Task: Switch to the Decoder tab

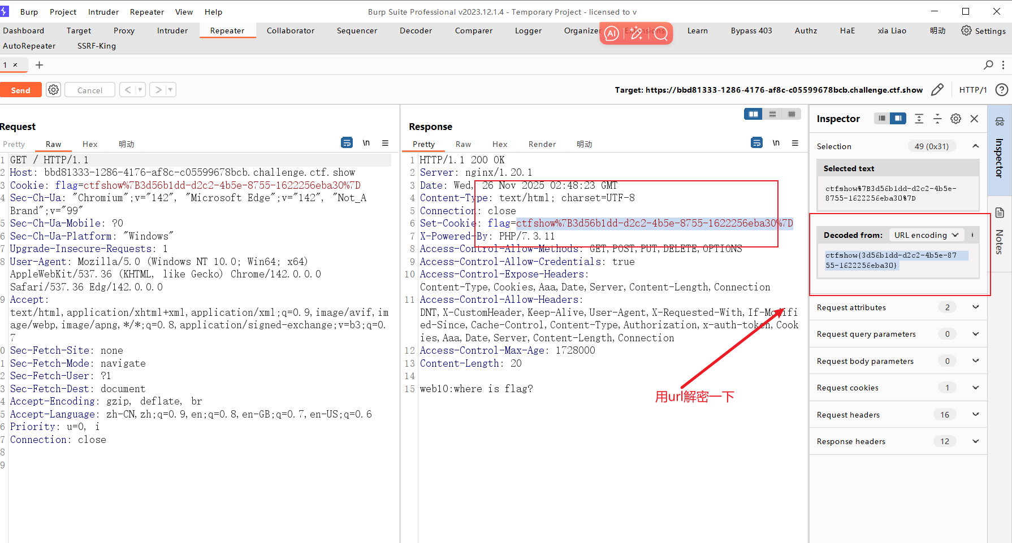Action: point(416,31)
